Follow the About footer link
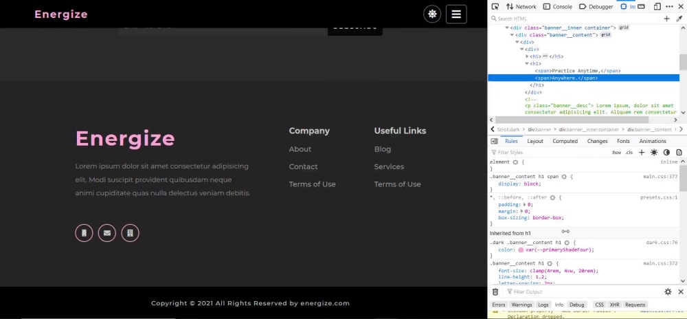 point(300,149)
